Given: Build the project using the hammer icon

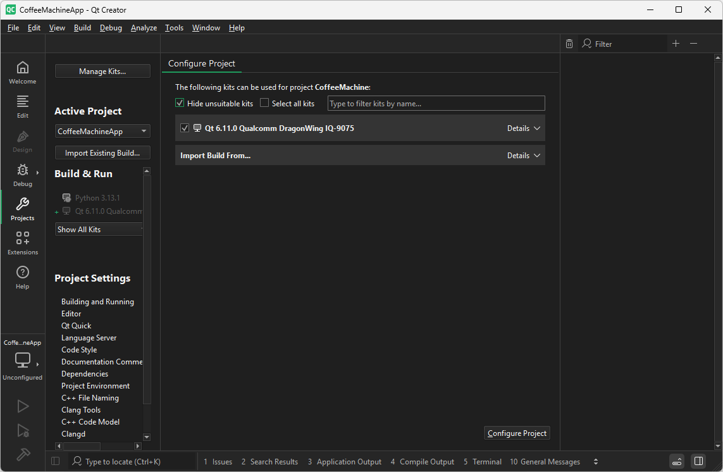Looking at the screenshot, I should [x=22, y=454].
